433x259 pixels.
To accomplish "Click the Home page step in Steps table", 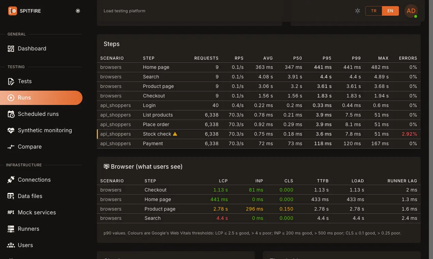I will (156, 67).
